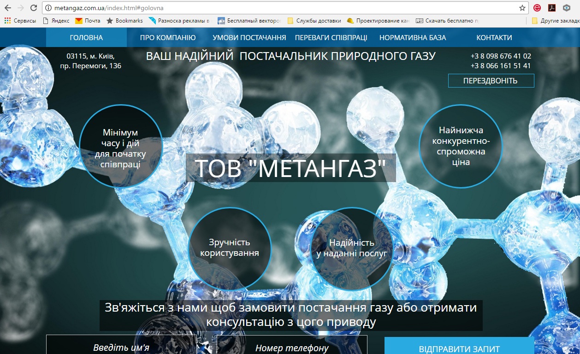Click the Номер телефону input field
Viewport: 580px width, 354px height.
tap(292, 345)
